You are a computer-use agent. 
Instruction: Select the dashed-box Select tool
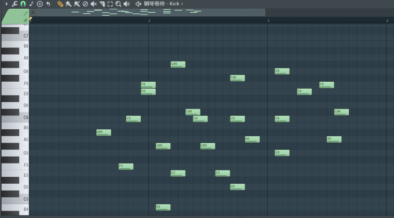point(110,4)
